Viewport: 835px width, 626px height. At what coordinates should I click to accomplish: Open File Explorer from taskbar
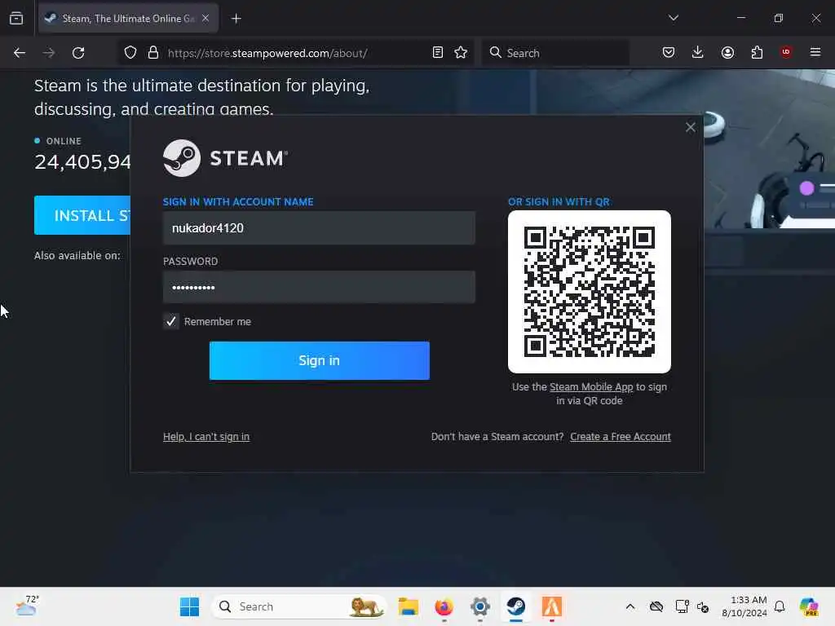pos(408,606)
